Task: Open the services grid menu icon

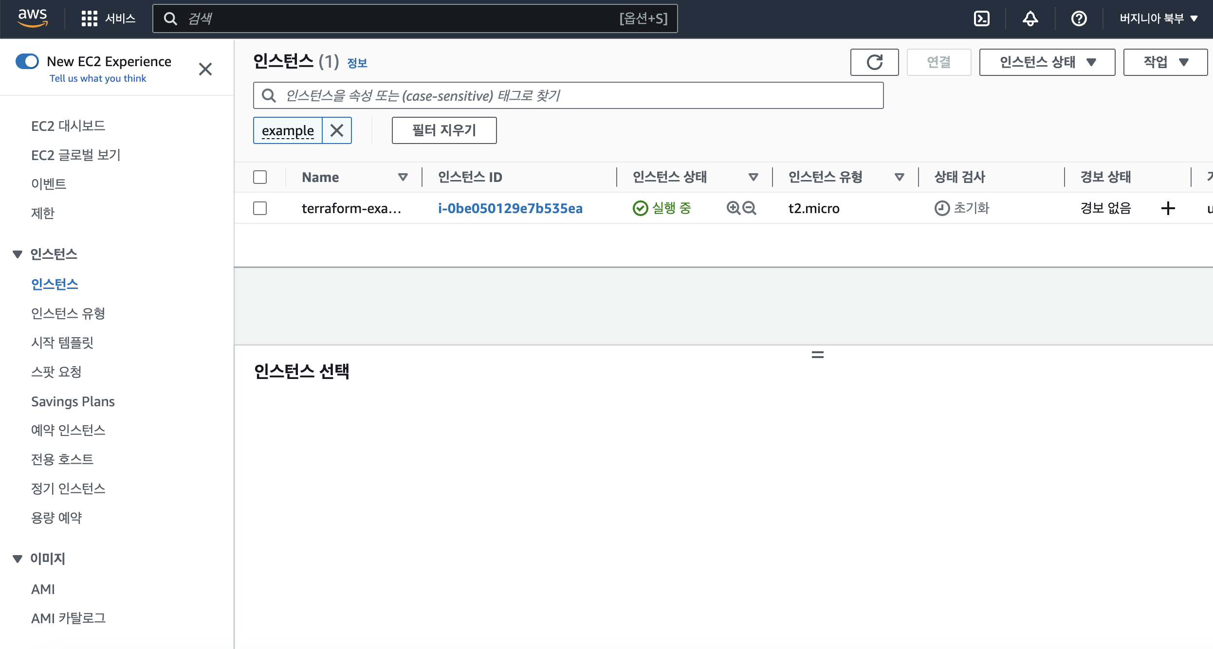Action: (x=90, y=18)
